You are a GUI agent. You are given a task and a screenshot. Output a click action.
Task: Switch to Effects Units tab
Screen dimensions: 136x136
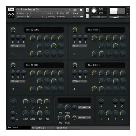(68, 128)
